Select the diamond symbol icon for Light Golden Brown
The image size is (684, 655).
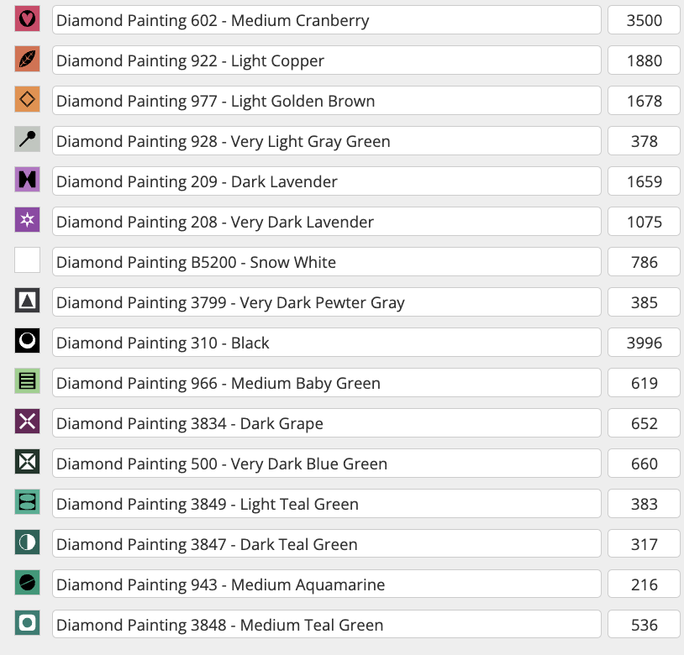pyautogui.click(x=27, y=101)
